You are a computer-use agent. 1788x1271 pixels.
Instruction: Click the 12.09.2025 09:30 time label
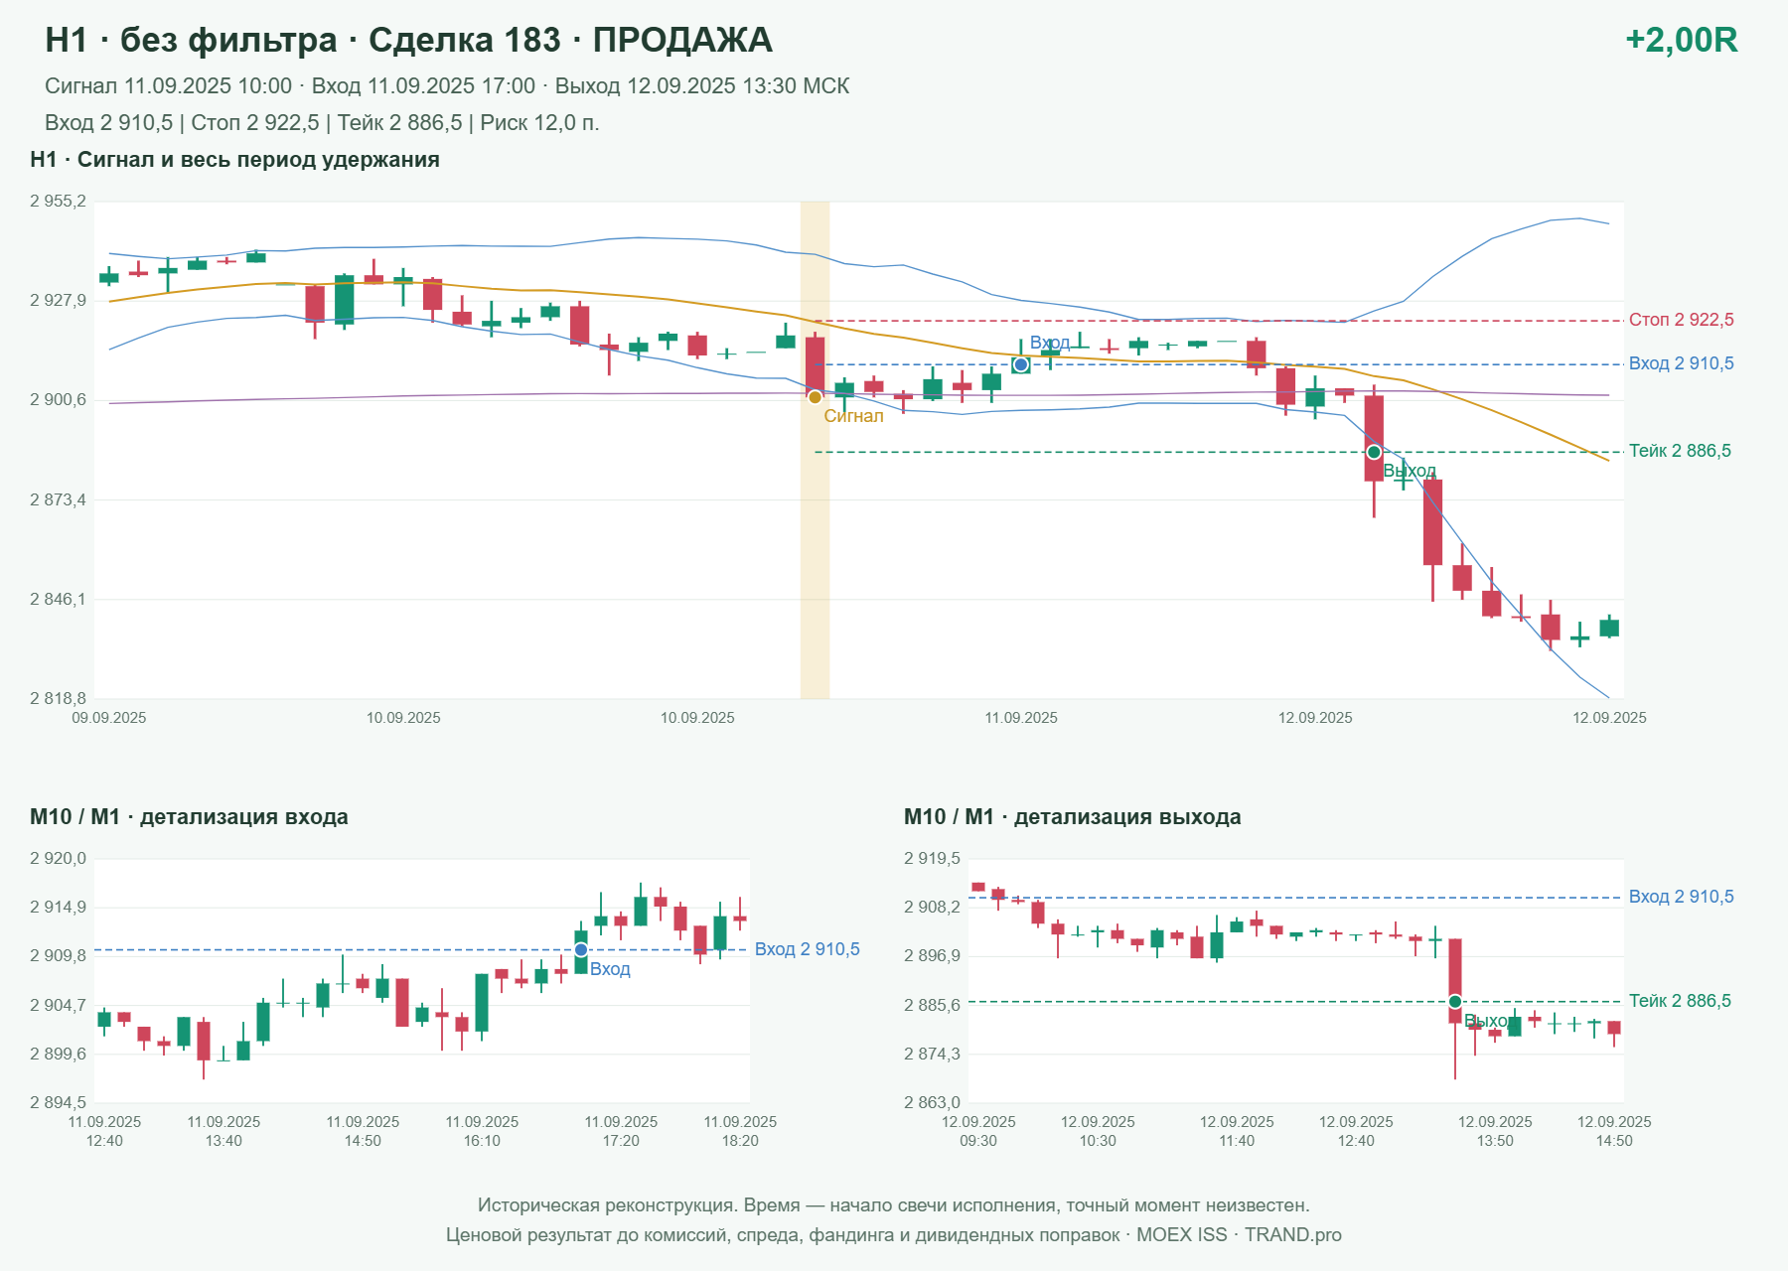[978, 1131]
